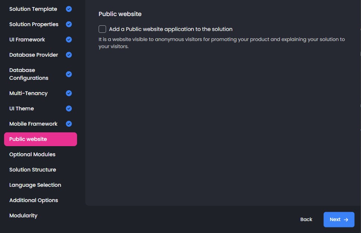
Task: Open the Optional Modules step
Action: (x=32, y=154)
